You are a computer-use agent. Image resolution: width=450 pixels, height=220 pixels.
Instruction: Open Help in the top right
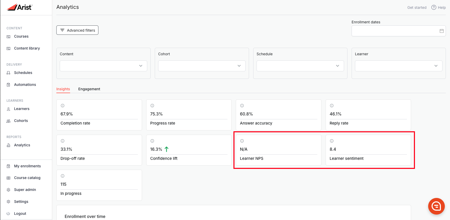439,8
